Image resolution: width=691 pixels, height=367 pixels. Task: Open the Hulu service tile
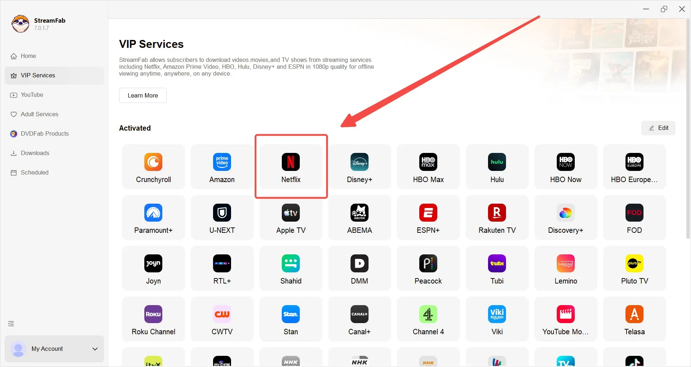tap(497, 167)
